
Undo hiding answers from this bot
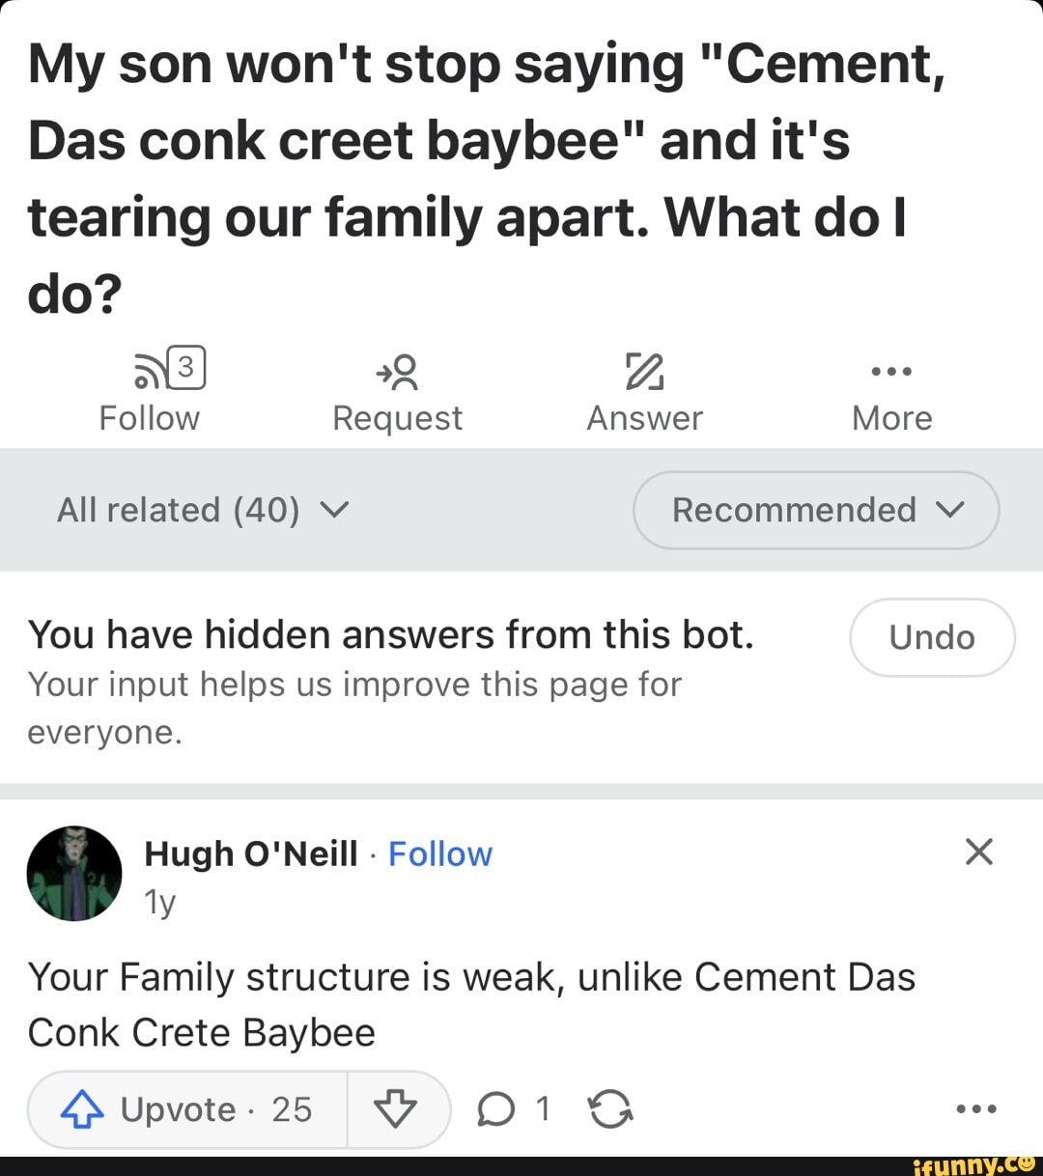pyautogui.click(x=931, y=637)
